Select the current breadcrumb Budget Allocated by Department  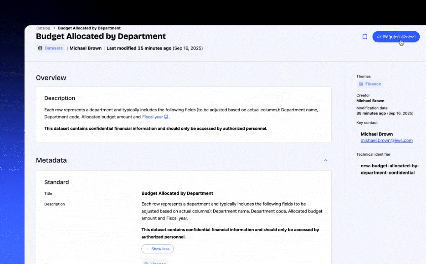click(89, 28)
